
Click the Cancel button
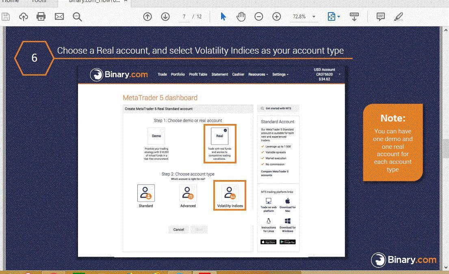179,230
